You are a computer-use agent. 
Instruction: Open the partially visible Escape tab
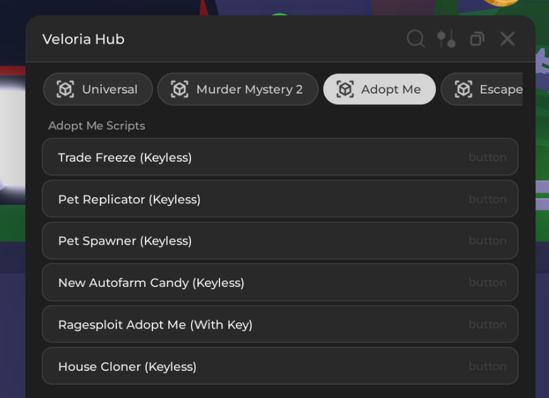point(482,89)
